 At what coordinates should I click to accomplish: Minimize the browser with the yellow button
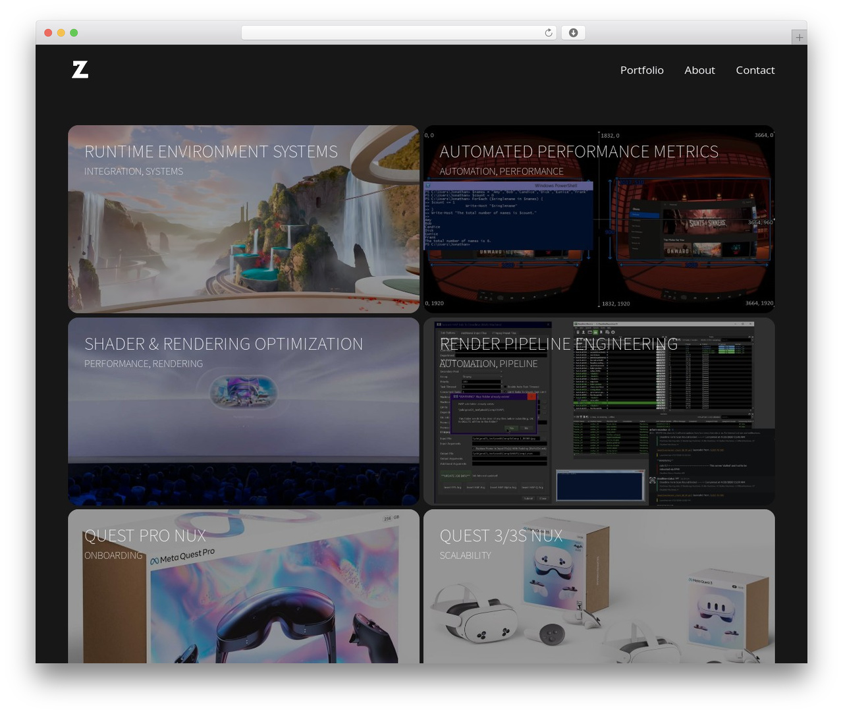point(61,33)
